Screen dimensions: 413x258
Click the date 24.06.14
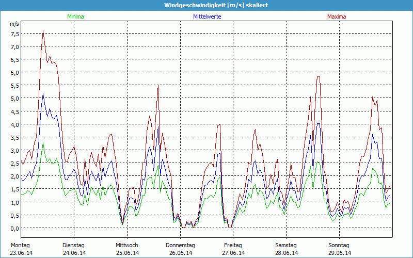pos(74,253)
